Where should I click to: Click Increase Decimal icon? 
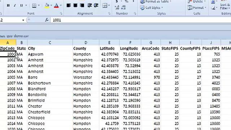pyautogui.click(x=117, y=7)
